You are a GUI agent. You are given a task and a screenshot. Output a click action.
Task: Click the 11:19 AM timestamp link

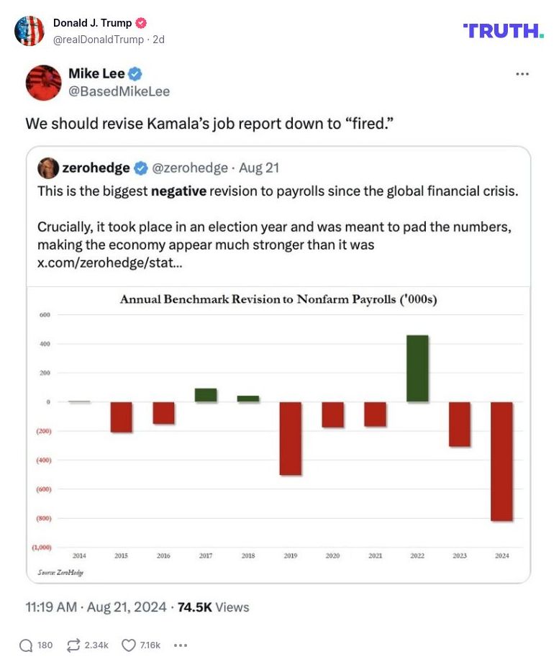point(51,607)
